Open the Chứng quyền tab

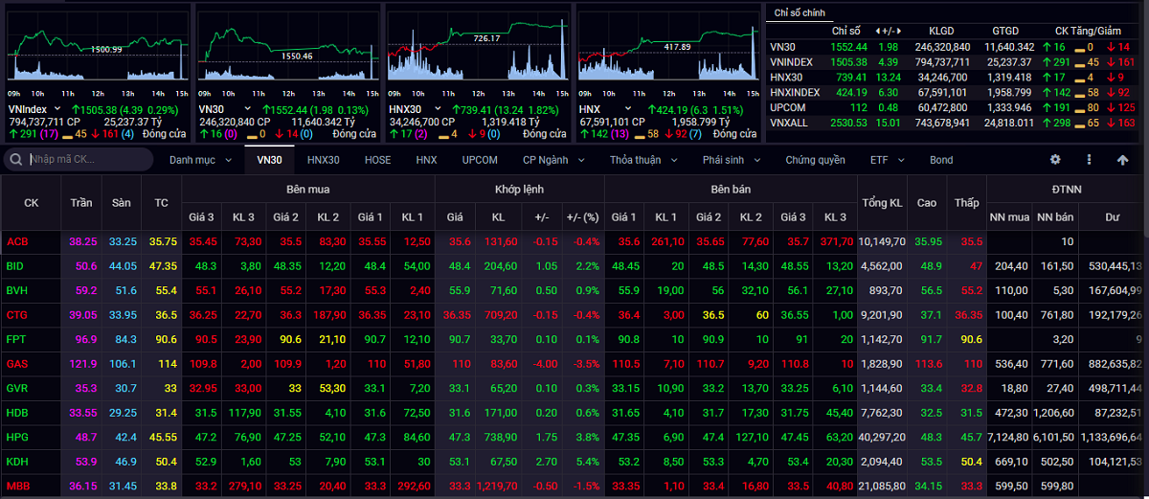coord(815,160)
